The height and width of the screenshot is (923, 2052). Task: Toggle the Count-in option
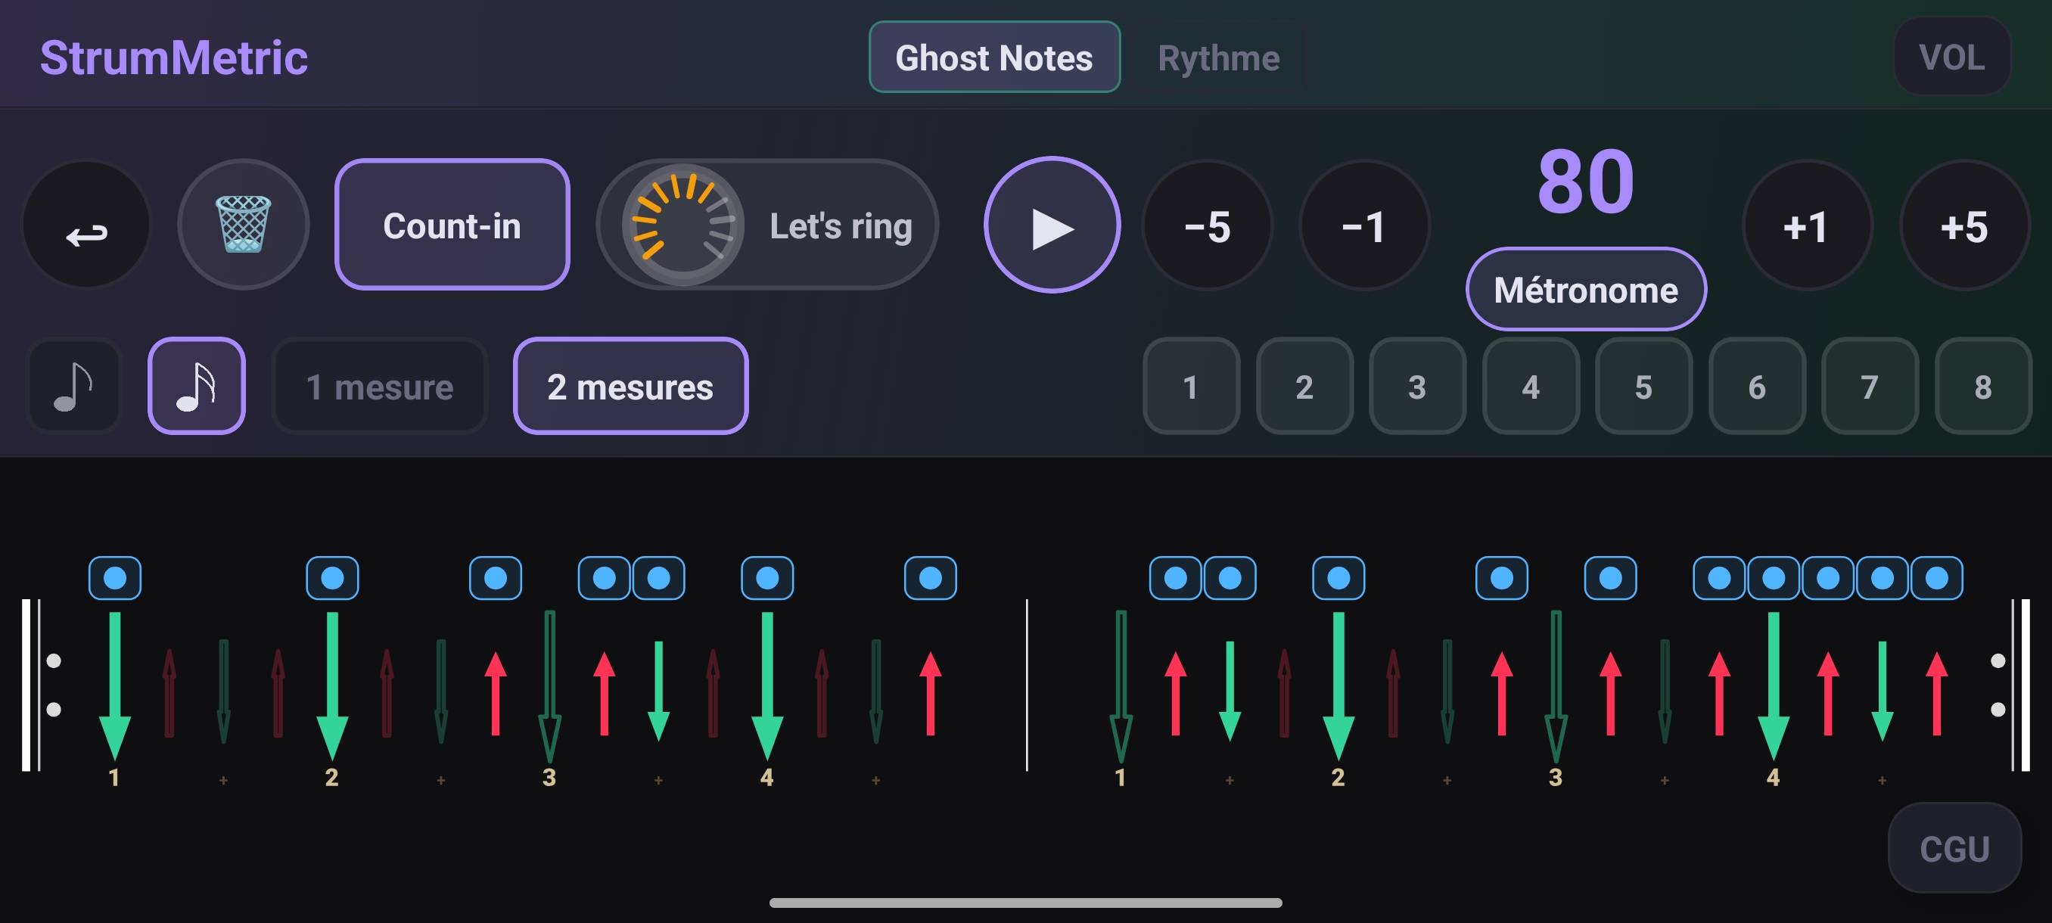452,225
